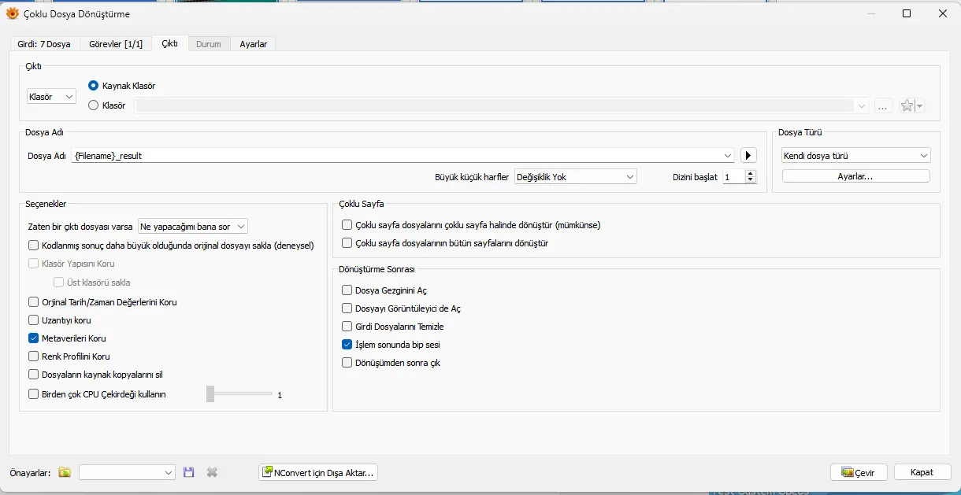Delete preset with the gray X icon
The width and height of the screenshot is (961, 495).
point(212,472)
